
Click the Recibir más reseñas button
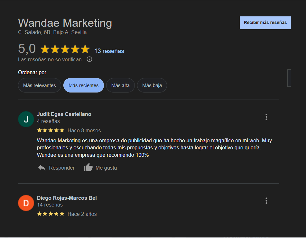265,23
